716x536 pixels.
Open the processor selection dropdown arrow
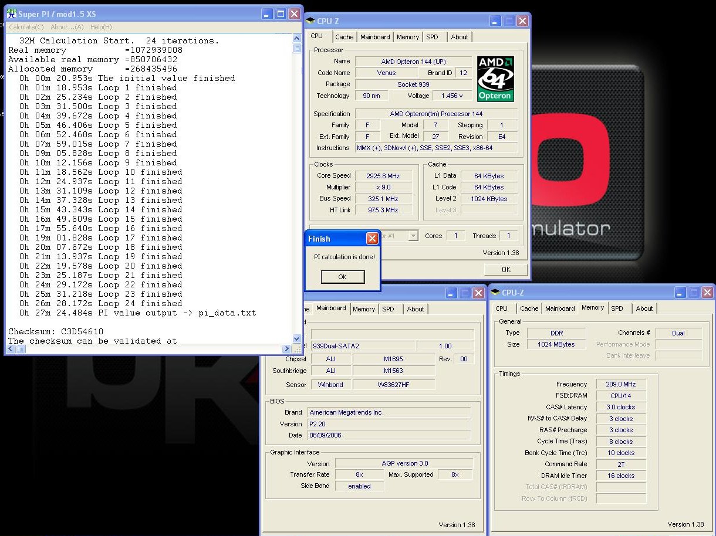(413, 236)
